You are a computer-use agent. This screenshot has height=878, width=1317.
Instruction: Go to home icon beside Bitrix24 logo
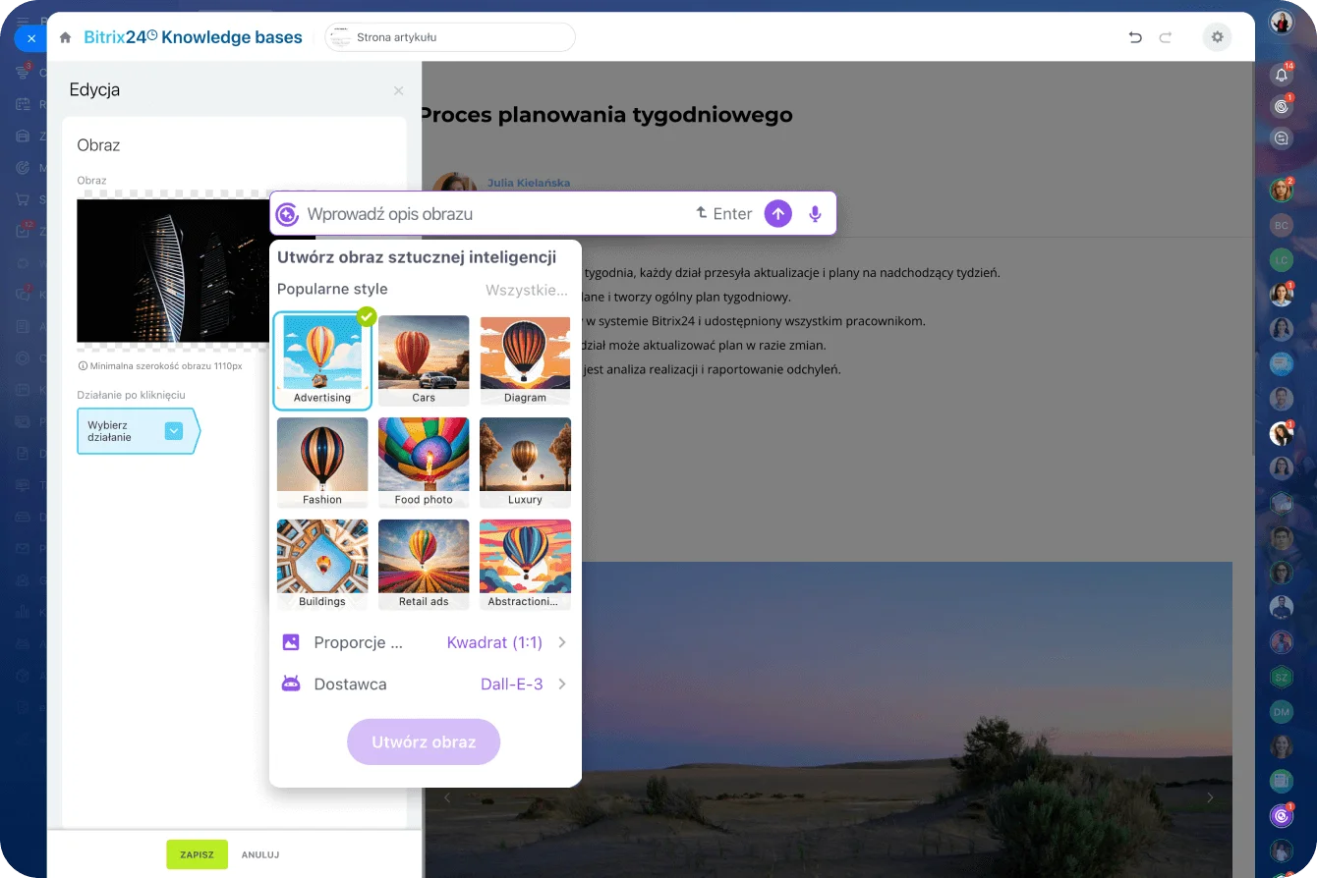(65, 37)
